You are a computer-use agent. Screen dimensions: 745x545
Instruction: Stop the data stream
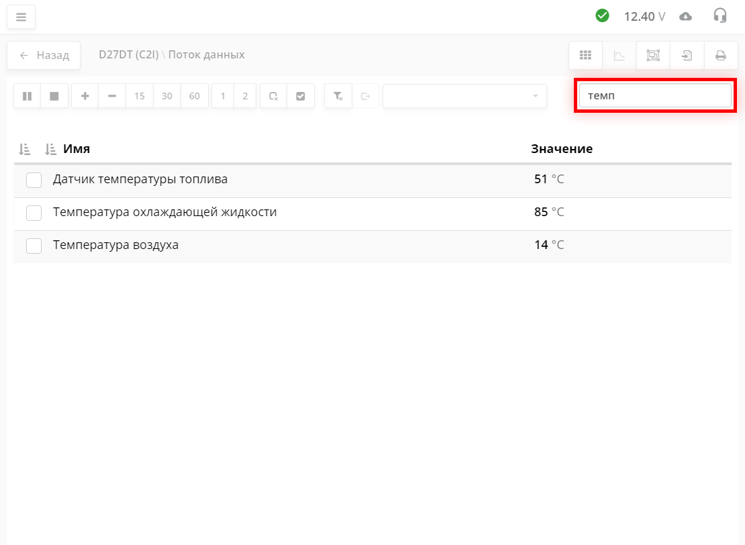tap(54, 96)
